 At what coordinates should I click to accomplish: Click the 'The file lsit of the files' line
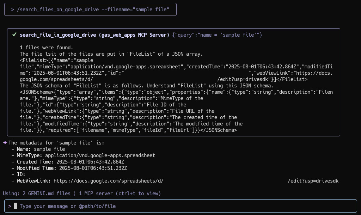click(111, 54)
